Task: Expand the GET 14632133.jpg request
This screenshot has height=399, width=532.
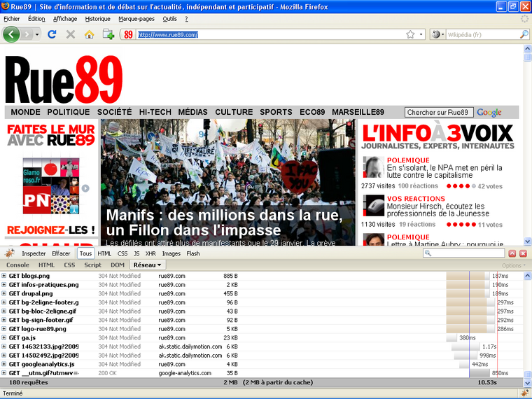Action: click(x=4, y=346)
